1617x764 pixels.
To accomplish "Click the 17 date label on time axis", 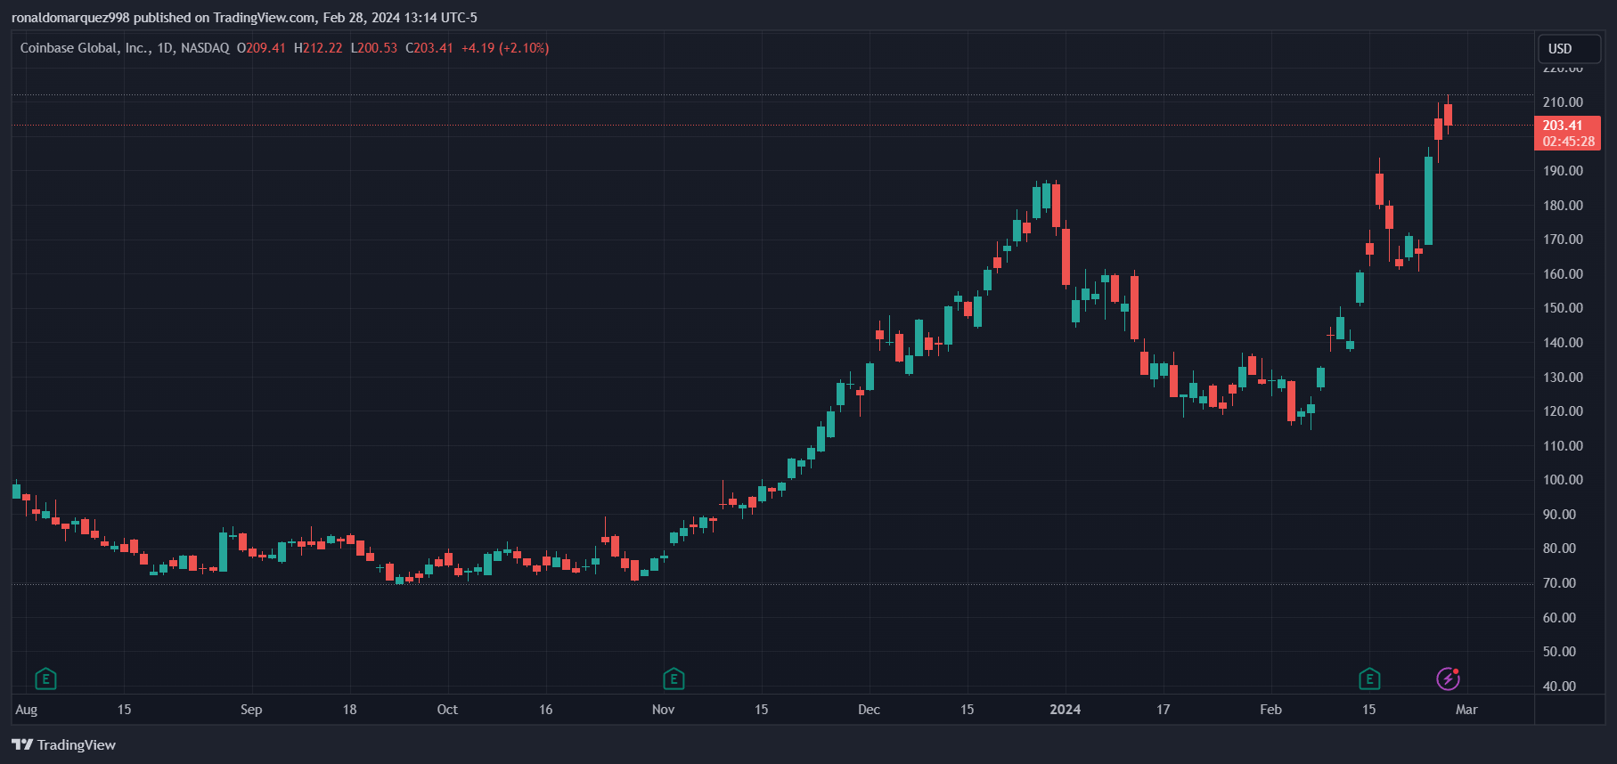I will pos(1163,710).
